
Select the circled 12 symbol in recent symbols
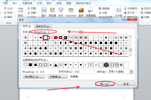(106, 65)
